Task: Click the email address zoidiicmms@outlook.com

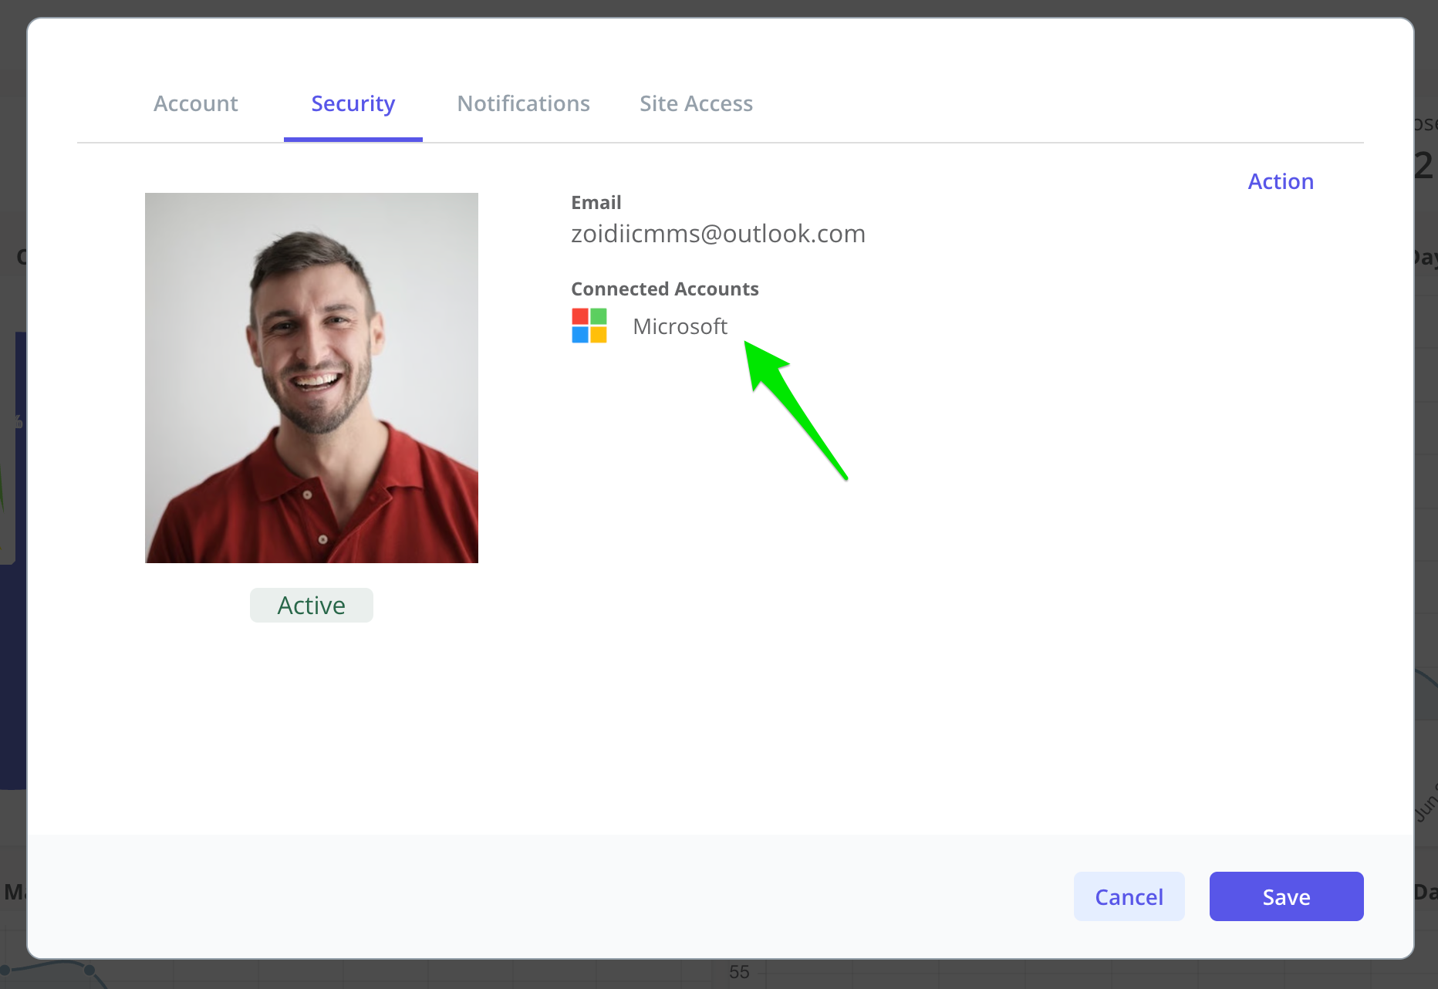Action: [x=718, y=234]
